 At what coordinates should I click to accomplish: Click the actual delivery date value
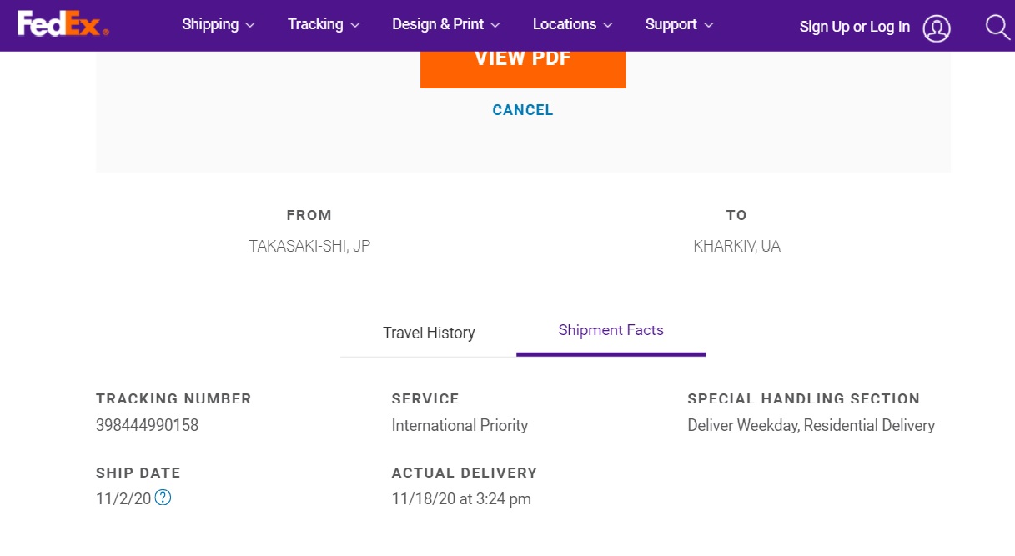click(x=461, y=498)
